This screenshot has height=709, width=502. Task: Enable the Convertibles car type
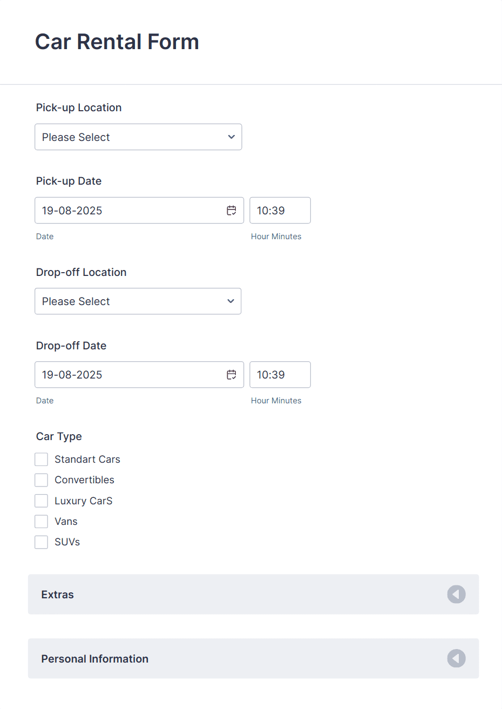pos(41,480)
